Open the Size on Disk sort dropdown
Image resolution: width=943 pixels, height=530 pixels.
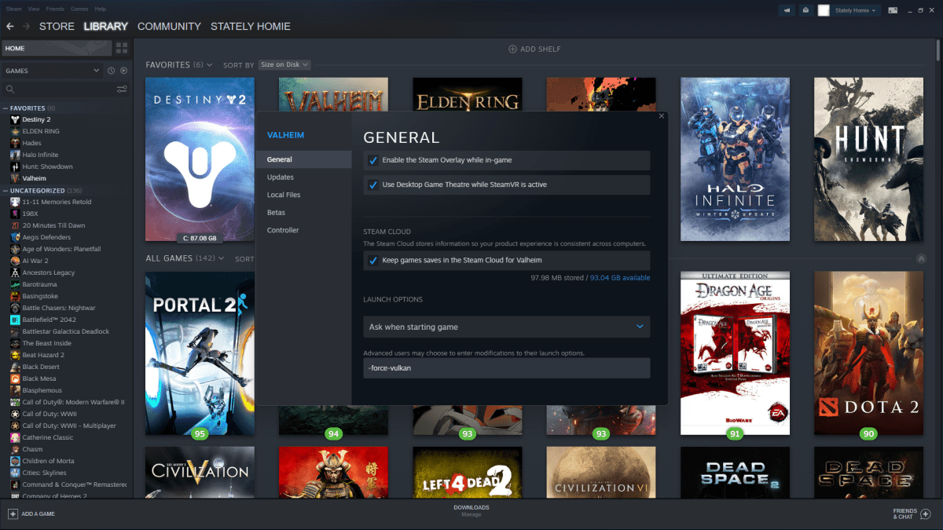click(284, 64)
